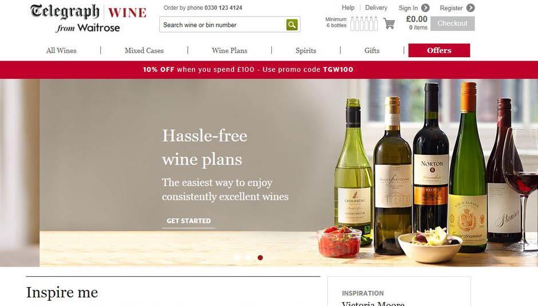The image size is (538, 306).
Task: Click the green search magnifier button
Action: coord(292,25)
